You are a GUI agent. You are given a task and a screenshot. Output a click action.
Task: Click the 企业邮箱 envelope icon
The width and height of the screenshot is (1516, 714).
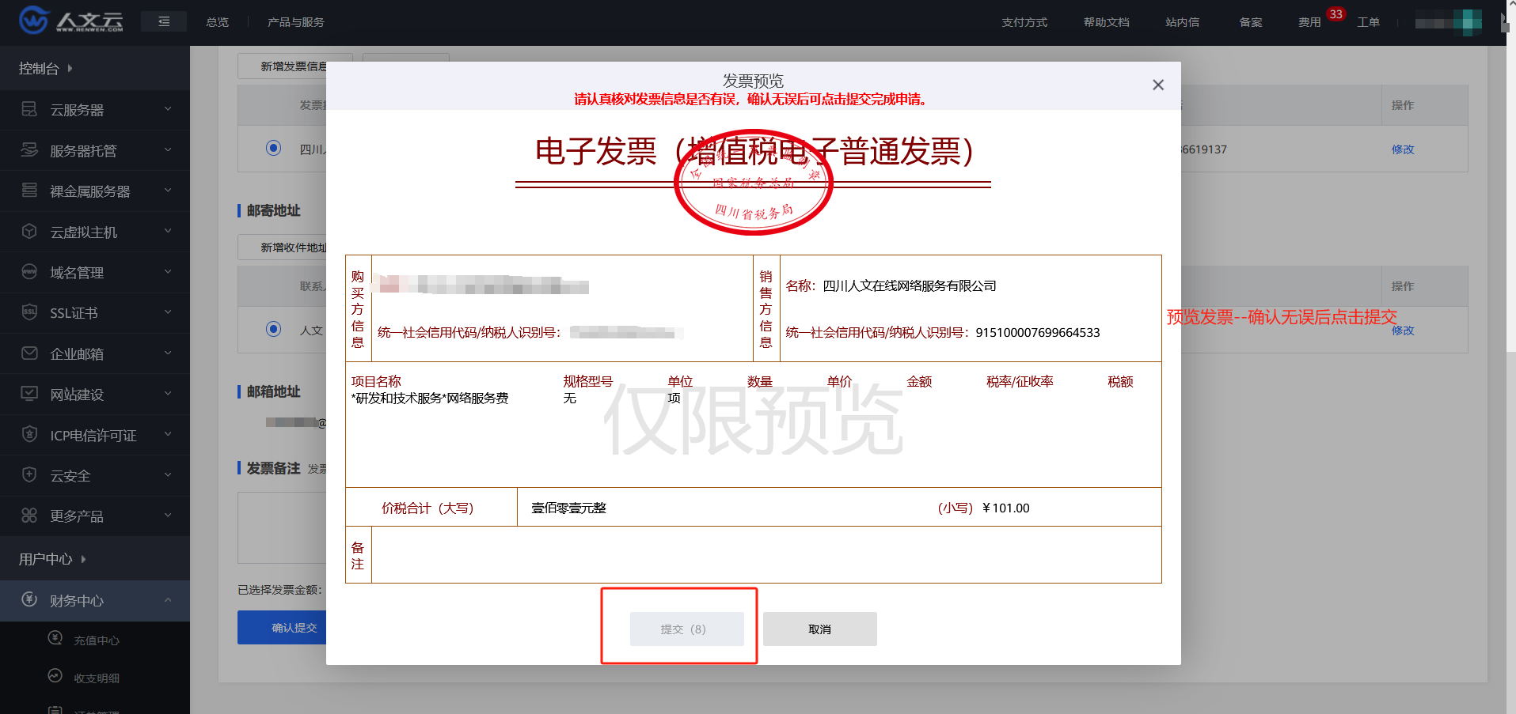[29, 353]
